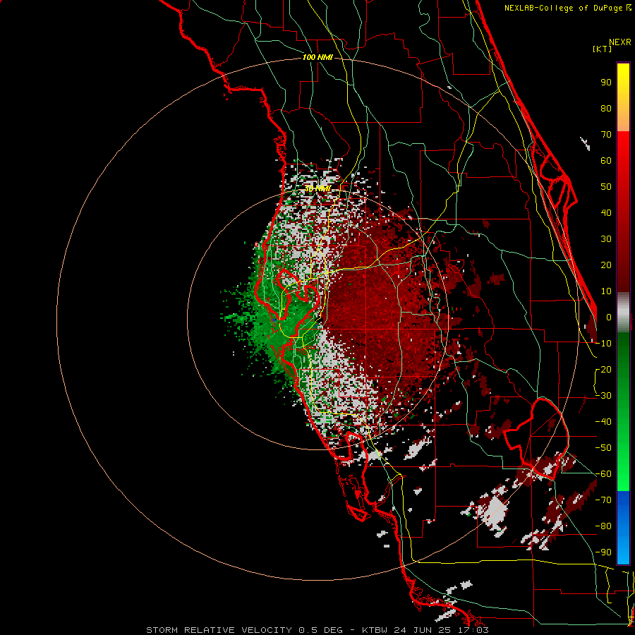Click the Storm Relative Velocity caption at bottom
Image resolution: width=635 pixels, height=635 pixels.
tap(317, 630)
